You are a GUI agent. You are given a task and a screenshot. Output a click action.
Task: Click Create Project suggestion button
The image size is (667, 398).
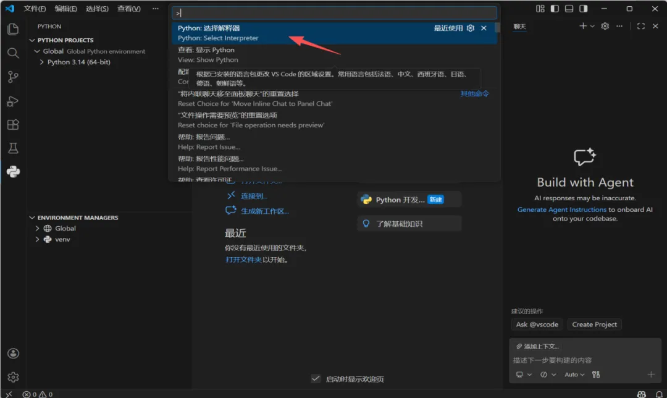point(594,324)
